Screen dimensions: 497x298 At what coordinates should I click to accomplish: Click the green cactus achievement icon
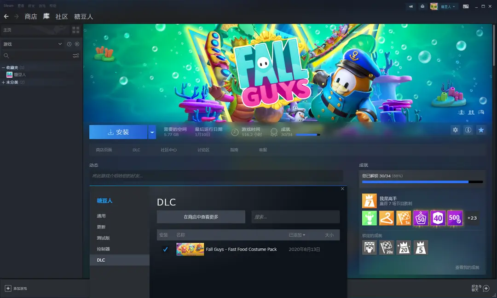click(369, 218)
